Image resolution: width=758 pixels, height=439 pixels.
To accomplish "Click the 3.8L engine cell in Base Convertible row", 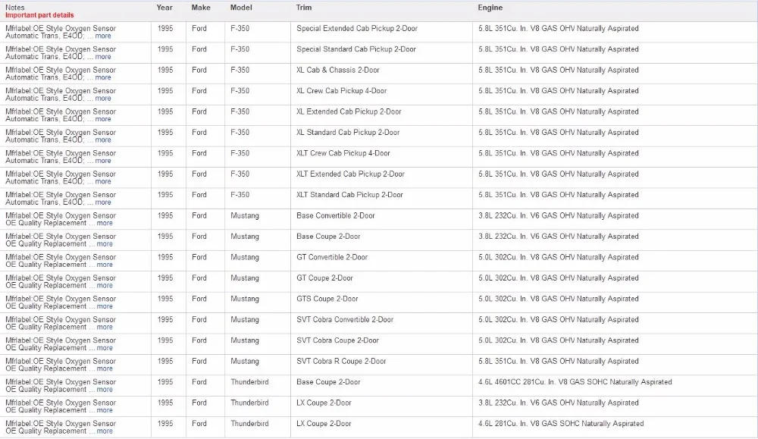I will (559, 215).
